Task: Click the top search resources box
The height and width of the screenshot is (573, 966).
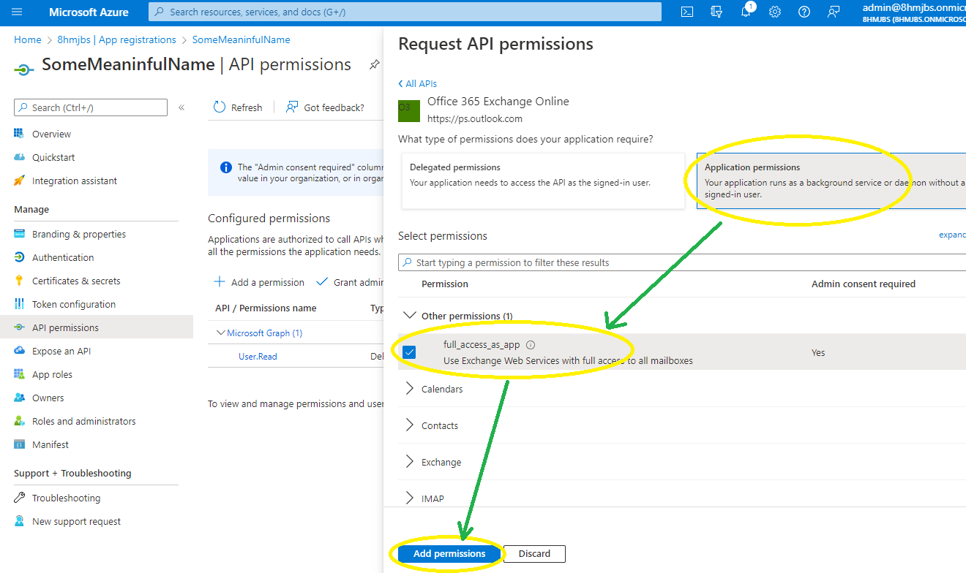Action: point(405,12)
